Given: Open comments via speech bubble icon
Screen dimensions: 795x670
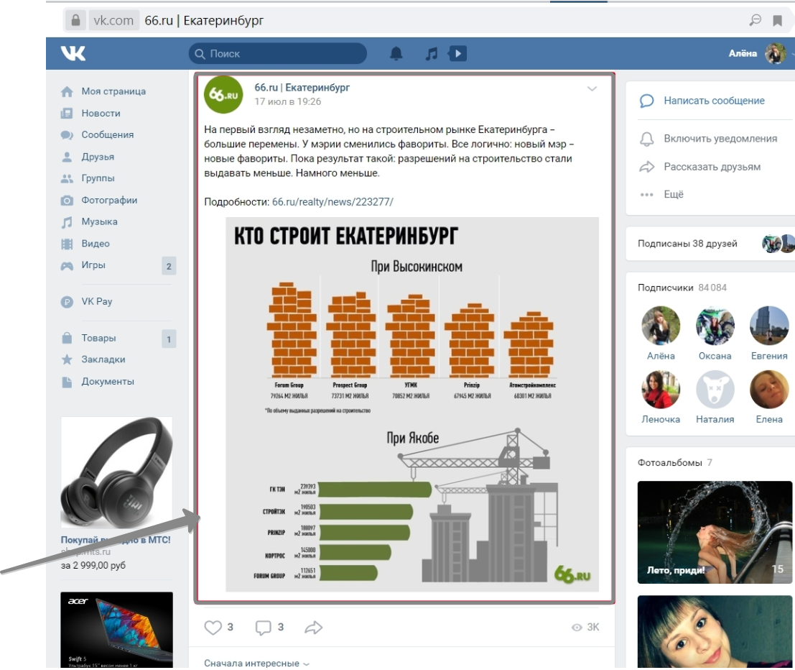Looking at the screenshot, I should tap(263, 628).
